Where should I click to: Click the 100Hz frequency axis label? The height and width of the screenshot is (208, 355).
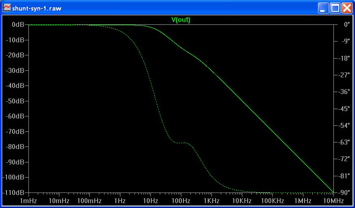(181, 201)
